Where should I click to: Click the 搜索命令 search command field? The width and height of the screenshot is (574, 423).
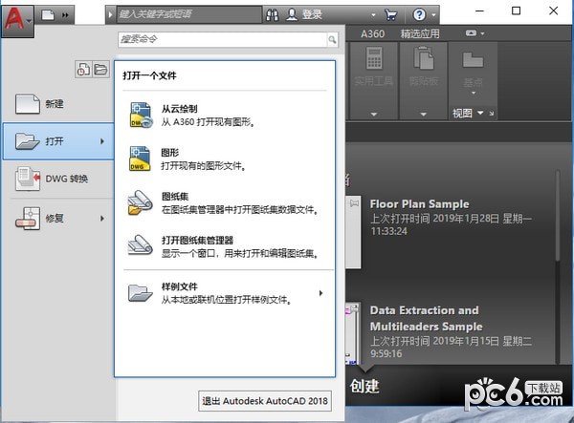[x=223, y=40]
